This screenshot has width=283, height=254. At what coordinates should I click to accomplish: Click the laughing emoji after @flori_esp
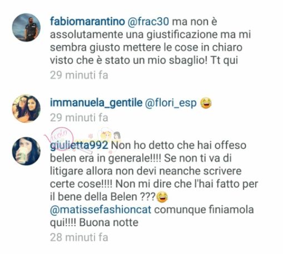[x=206, y=103]
